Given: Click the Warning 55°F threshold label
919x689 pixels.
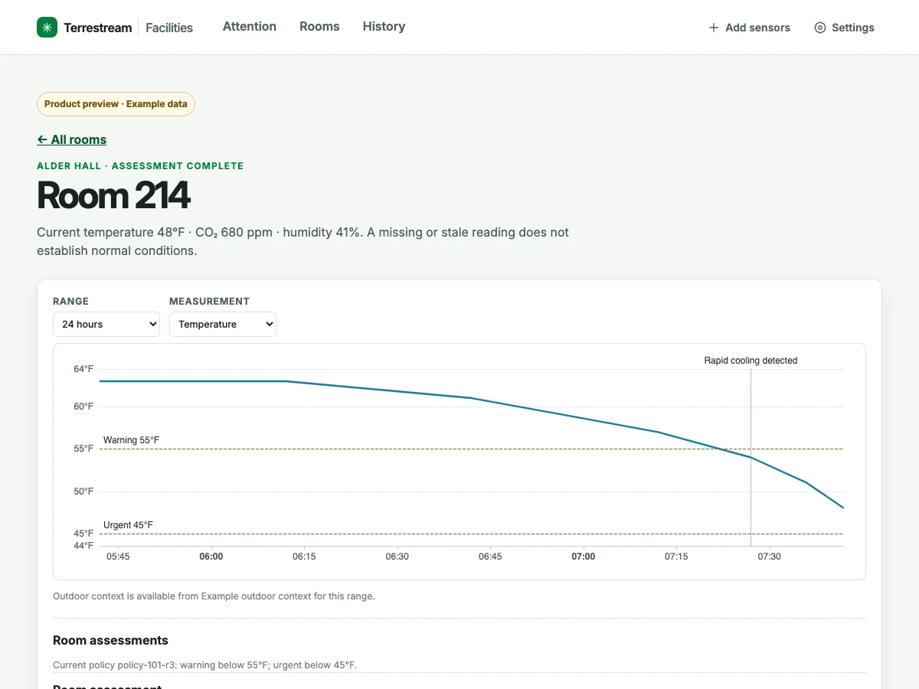Looking at the screenshot, I should (132, 440).
